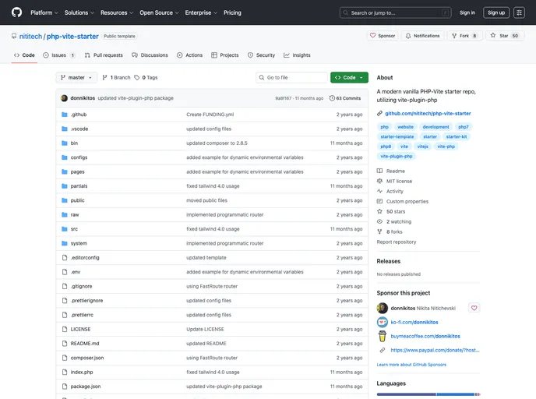536x399 pixels.
Task: Click the starter-template topic tag
Action: coord(397,136)
